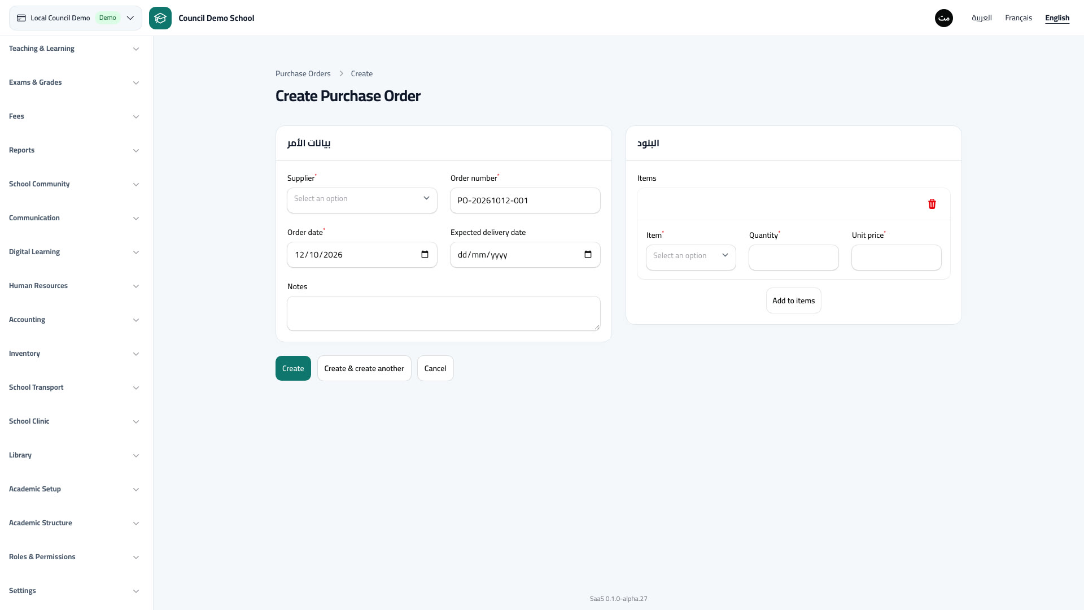The width and height of the screenshot is (1084, 610).
Task: Cancel the purchase order form
Action: [435, 368]
